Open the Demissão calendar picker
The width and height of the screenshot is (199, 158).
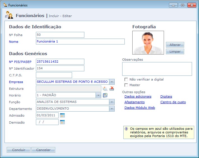pyautogui.click(x=62, y=122)
